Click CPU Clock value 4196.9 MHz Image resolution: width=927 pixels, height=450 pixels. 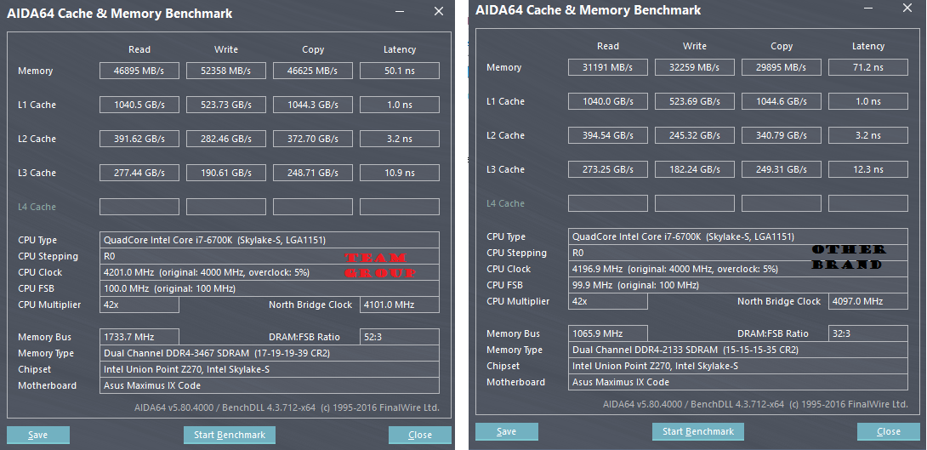click(x=738, y=269)
